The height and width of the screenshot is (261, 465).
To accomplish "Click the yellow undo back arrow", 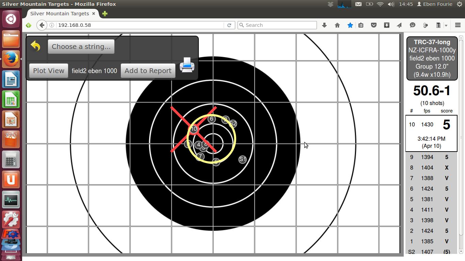I will [x=35, y=46].
